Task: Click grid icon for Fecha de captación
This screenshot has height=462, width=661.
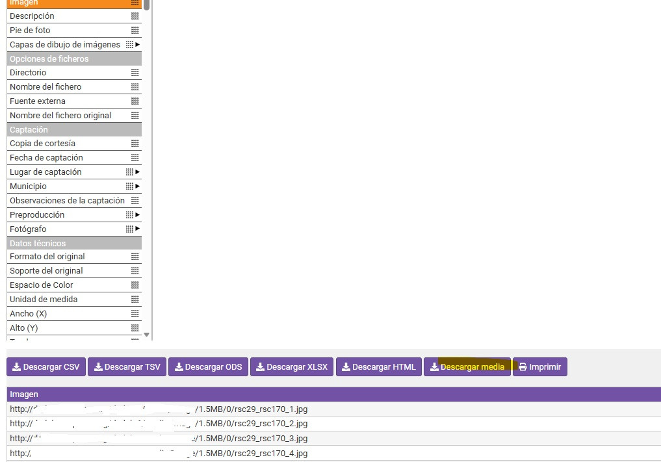Action: point(135,158)
